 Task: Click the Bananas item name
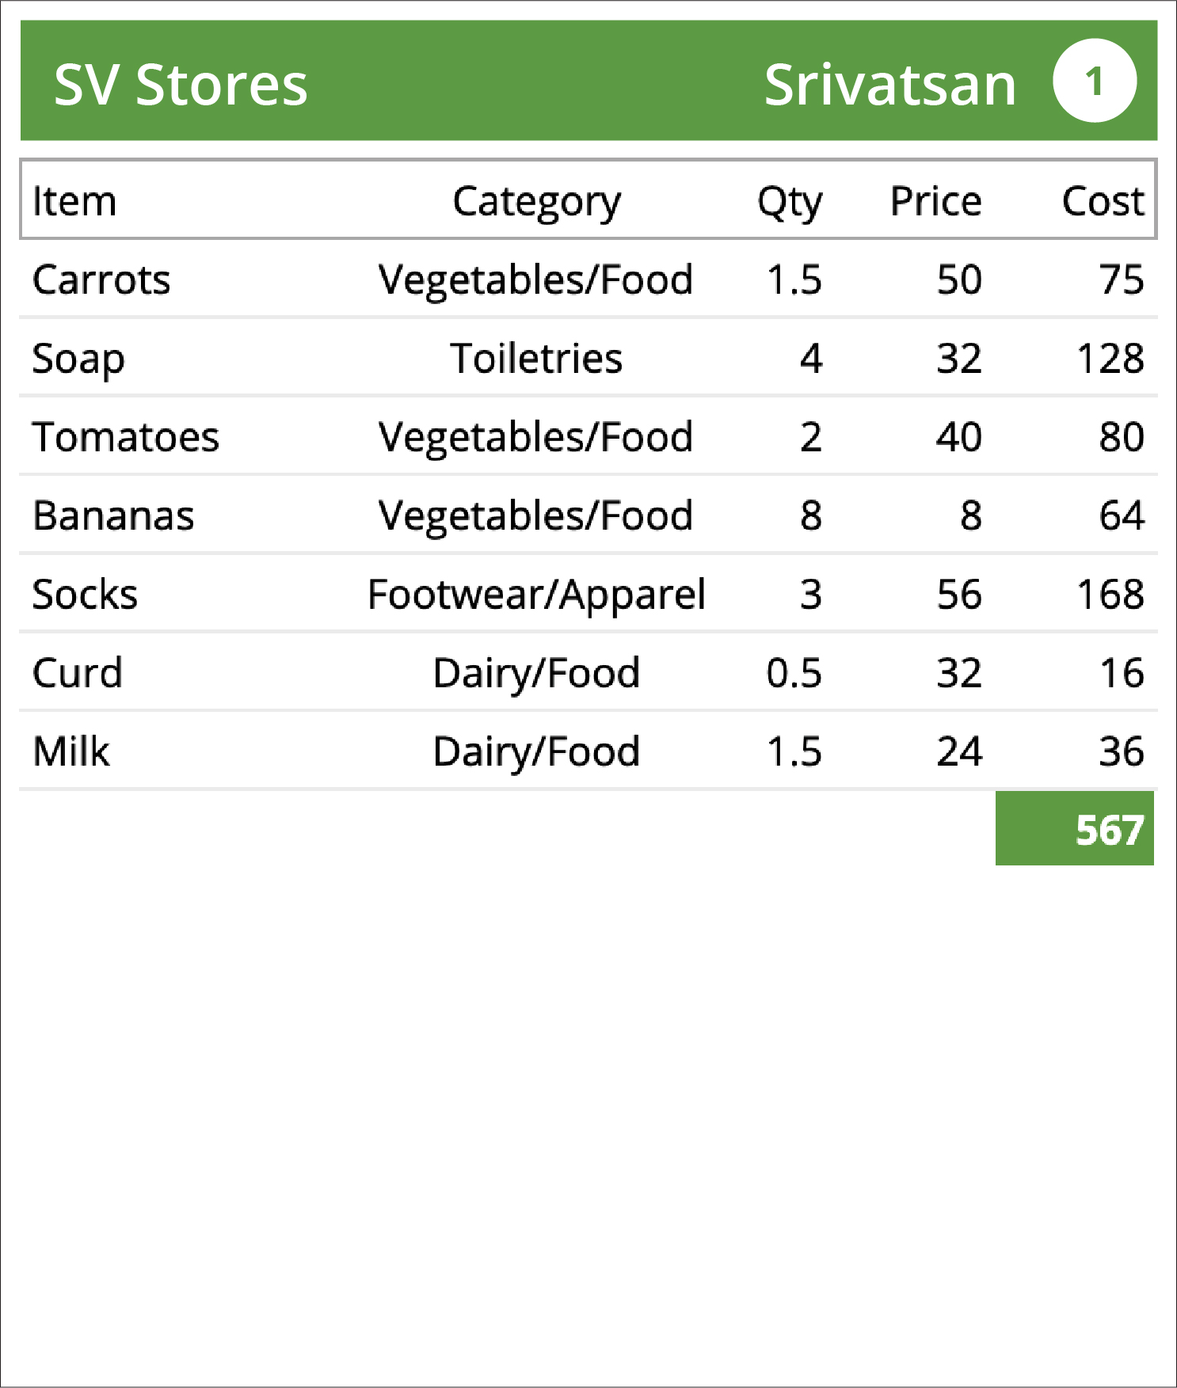pyautogui.click(x=113, y=515)
